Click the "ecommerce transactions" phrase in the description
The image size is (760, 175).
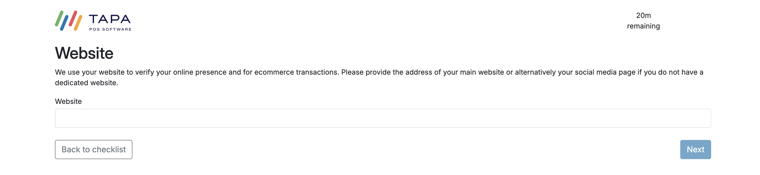296,72
